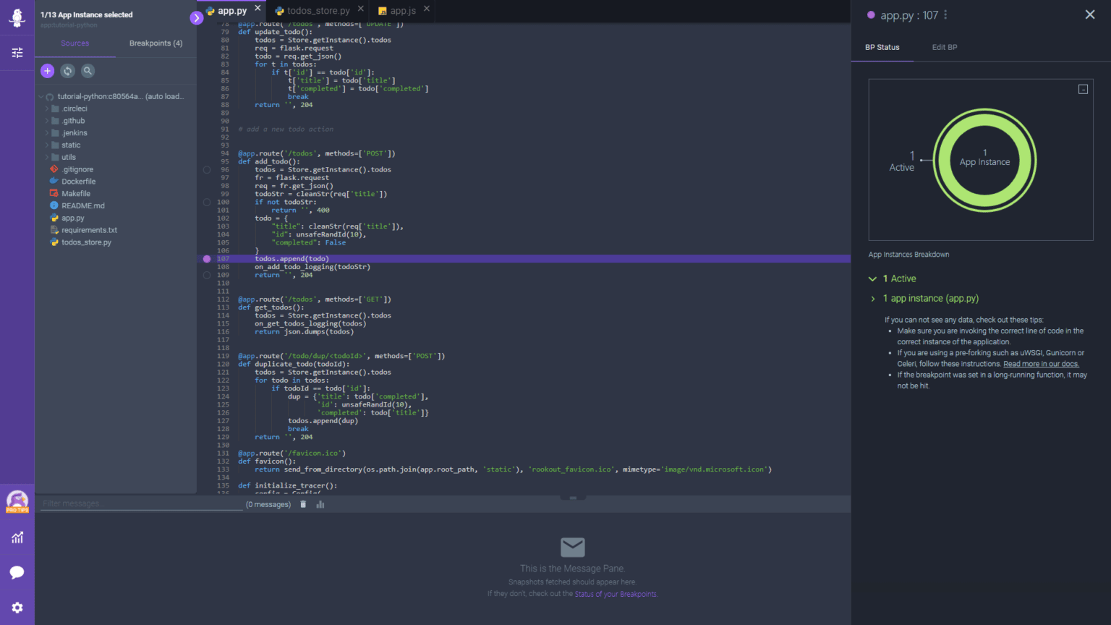Set a breakpoint on line 96
Image resolution: width=1111 pixels, height=625 pixels.
[207, 170]
